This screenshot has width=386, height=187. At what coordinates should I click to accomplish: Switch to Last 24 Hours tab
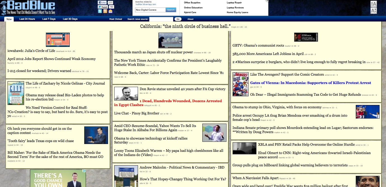pyautogui.click(x=27, y=19)
